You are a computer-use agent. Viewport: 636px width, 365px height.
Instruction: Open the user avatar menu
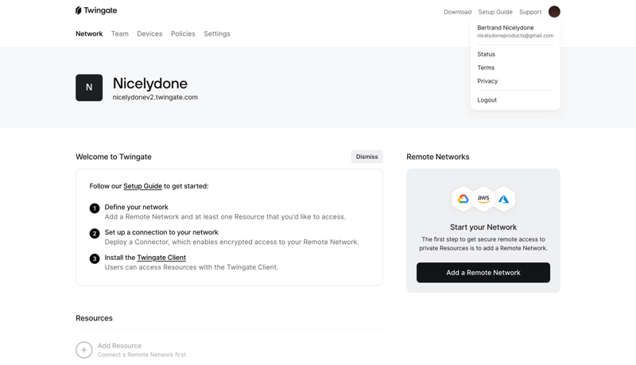[x=554, y=12]
